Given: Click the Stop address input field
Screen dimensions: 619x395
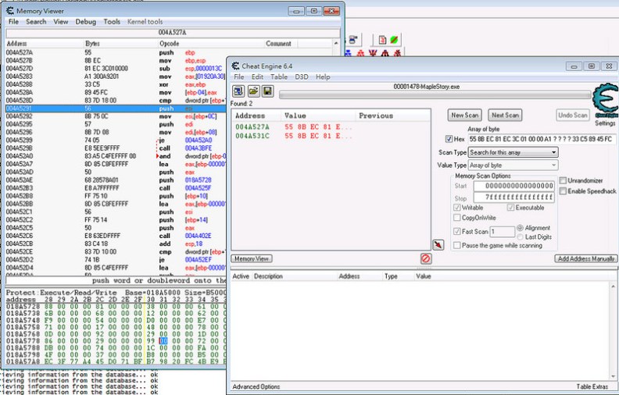Looking at the screenshot, I should (x=514, y=197).
